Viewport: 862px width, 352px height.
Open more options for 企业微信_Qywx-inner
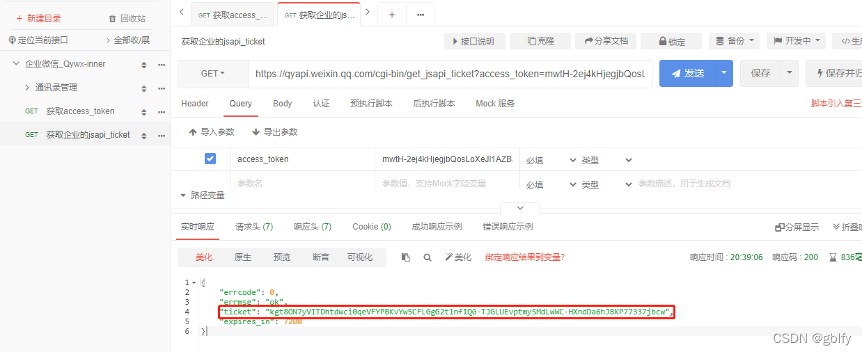pyautogui.click(x=162, y=65)
